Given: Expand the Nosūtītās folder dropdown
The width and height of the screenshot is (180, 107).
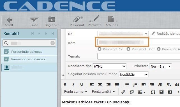Looking at the screenshot, I should (x=133, y=75).
